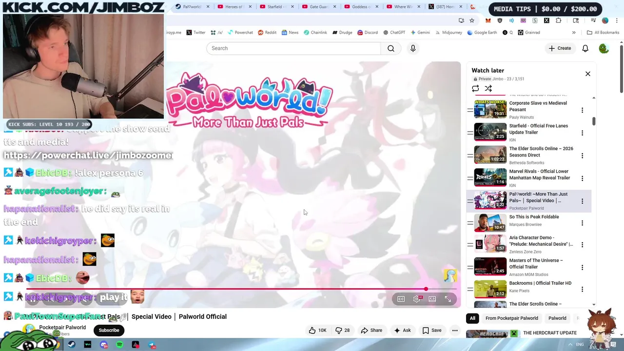Screen dimensions: 624x351
Task: Enter fullscreen on the video player
Action: coord(448,299)
